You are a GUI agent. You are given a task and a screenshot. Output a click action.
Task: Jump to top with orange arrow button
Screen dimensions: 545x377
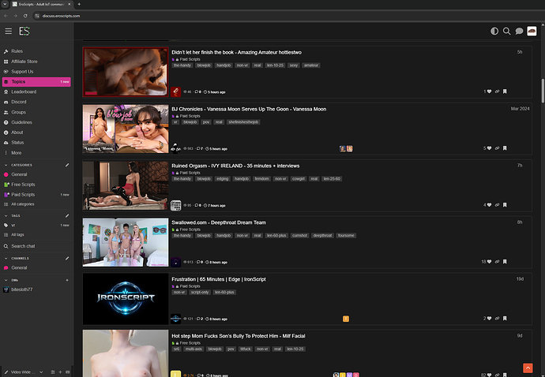coord(528,368)
